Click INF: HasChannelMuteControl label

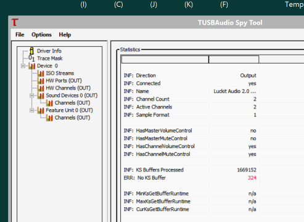click(157, 154)
